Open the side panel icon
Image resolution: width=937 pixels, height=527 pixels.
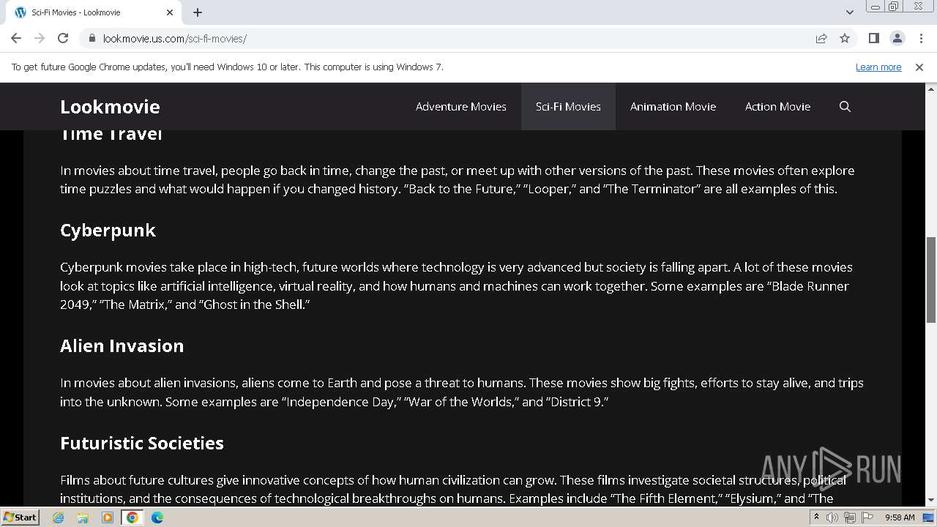click(x=873, y=38)
